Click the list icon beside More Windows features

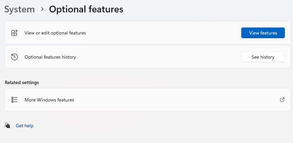14,100
